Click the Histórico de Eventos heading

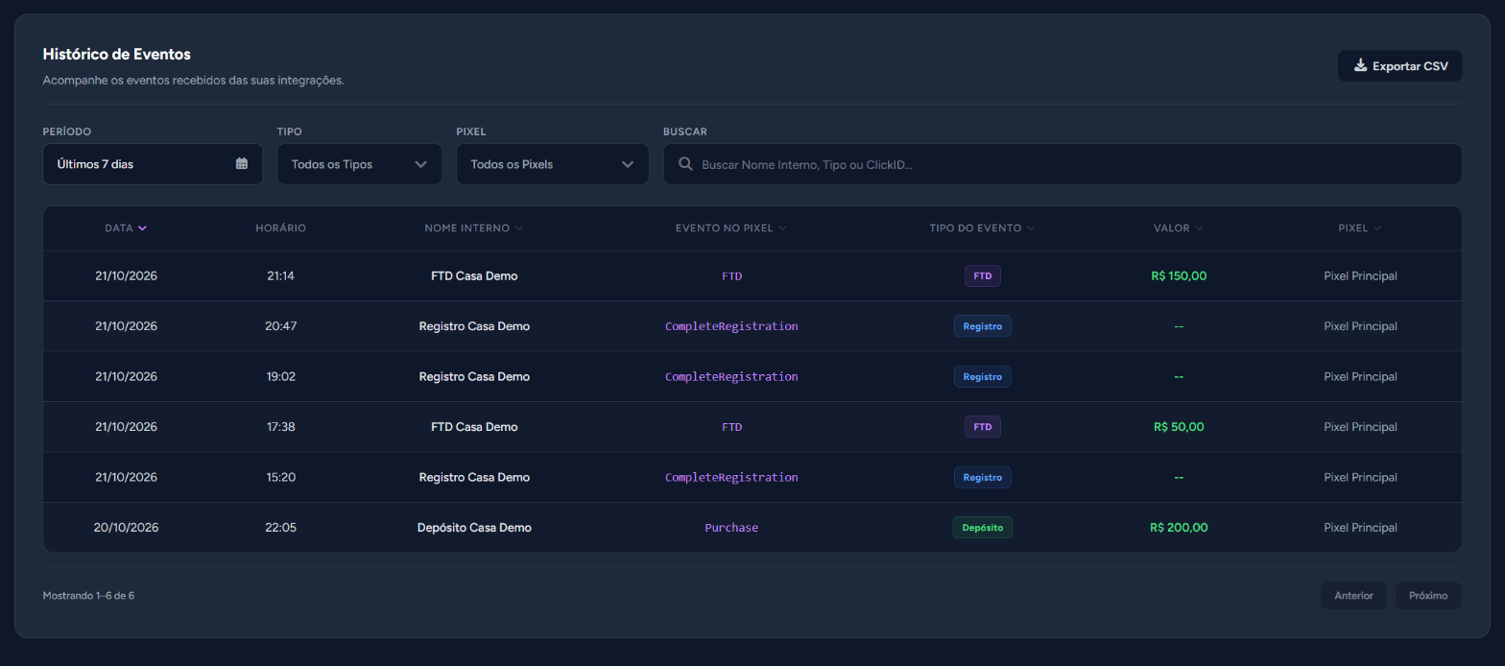(x=117, y=55)
